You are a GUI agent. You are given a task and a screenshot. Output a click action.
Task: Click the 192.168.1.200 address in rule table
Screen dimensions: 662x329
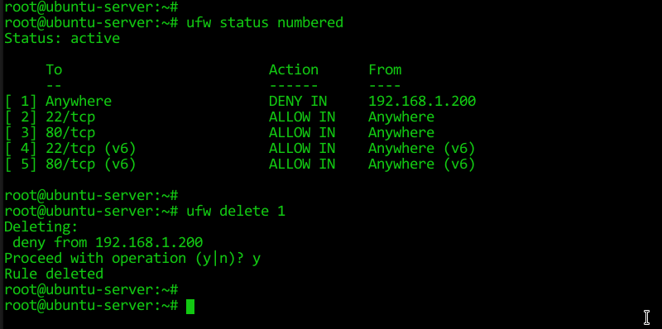(x=422, y=101)
